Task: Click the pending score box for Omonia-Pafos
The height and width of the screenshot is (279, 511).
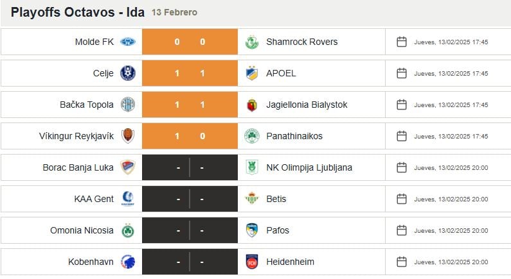Action: [190, 230]
